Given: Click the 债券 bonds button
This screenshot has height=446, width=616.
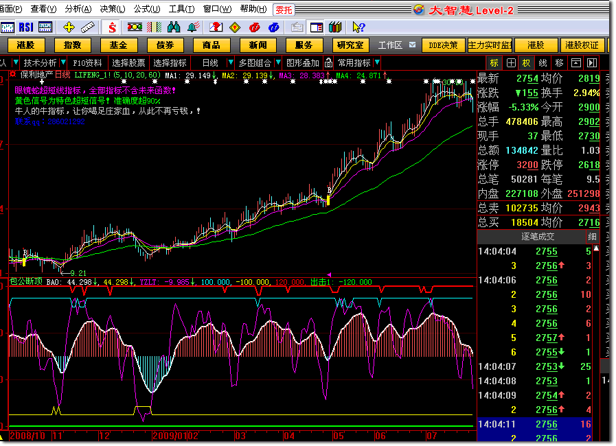Looking at the screenshot, I should (x=165, y=45).
